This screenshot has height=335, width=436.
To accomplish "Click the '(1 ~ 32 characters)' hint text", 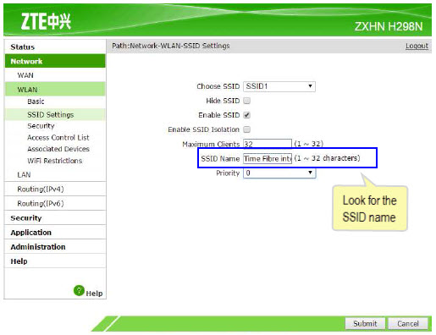I will point(327,158).
